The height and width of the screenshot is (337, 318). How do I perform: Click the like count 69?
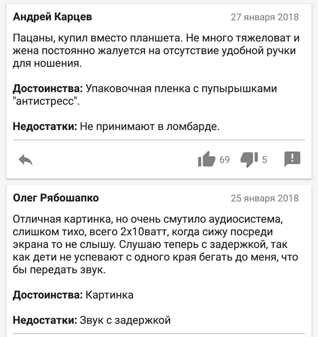pyautogui.click(x=224, y=160)
